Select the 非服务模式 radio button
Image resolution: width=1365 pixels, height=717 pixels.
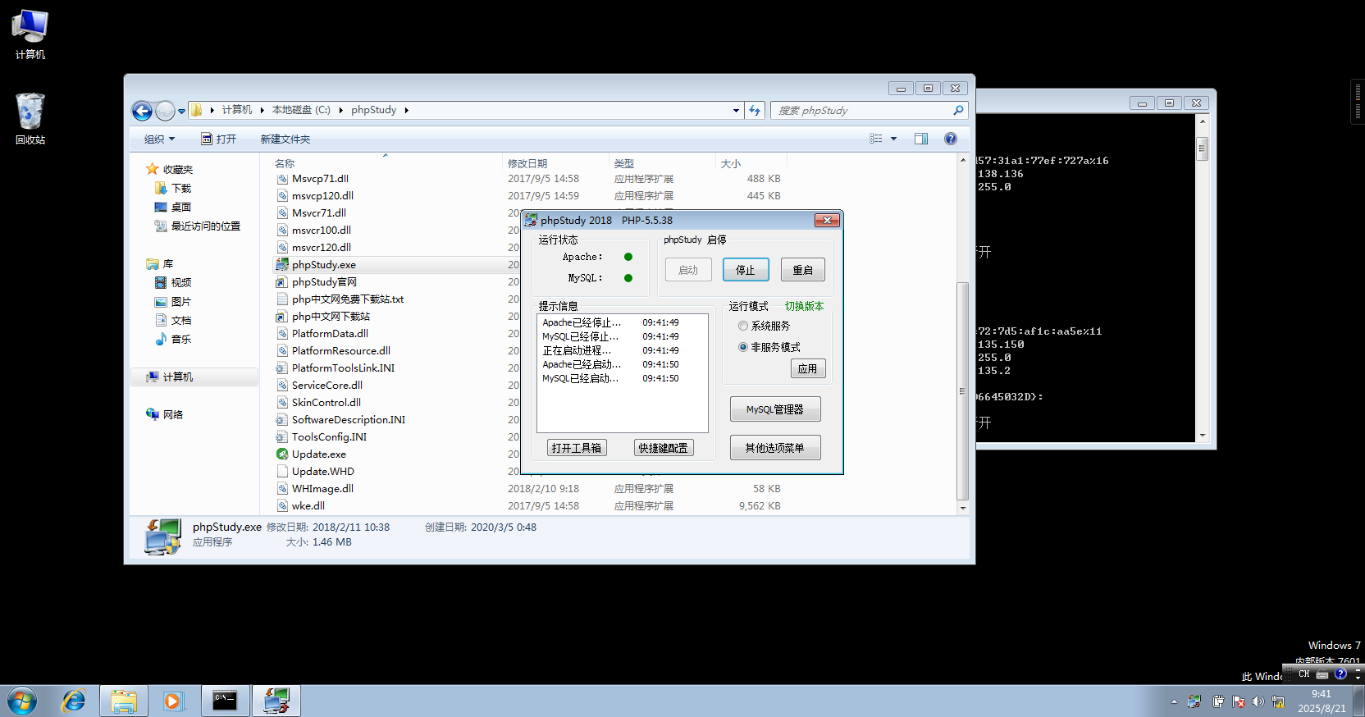click(x=743, y=347)
